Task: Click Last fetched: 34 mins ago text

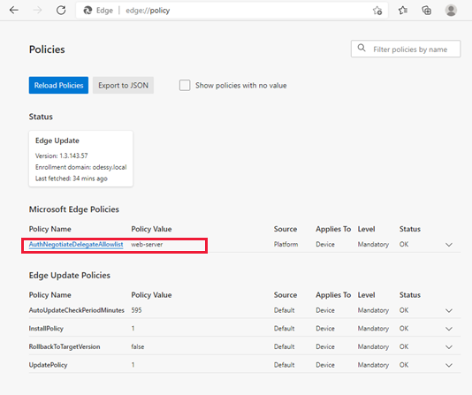Action: pyautogui.click(x=72, y=179)
